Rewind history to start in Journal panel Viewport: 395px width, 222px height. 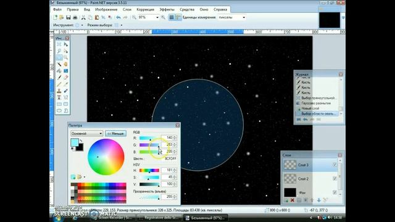tap(299, 120)
